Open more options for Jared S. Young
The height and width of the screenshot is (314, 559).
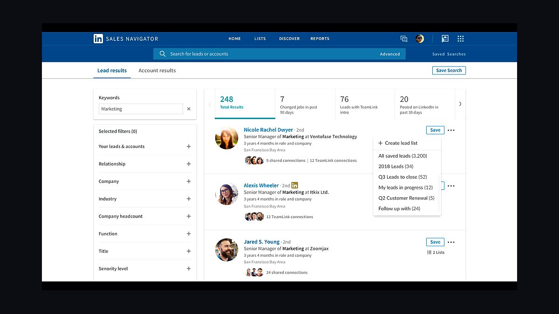(x=451, y=242)
